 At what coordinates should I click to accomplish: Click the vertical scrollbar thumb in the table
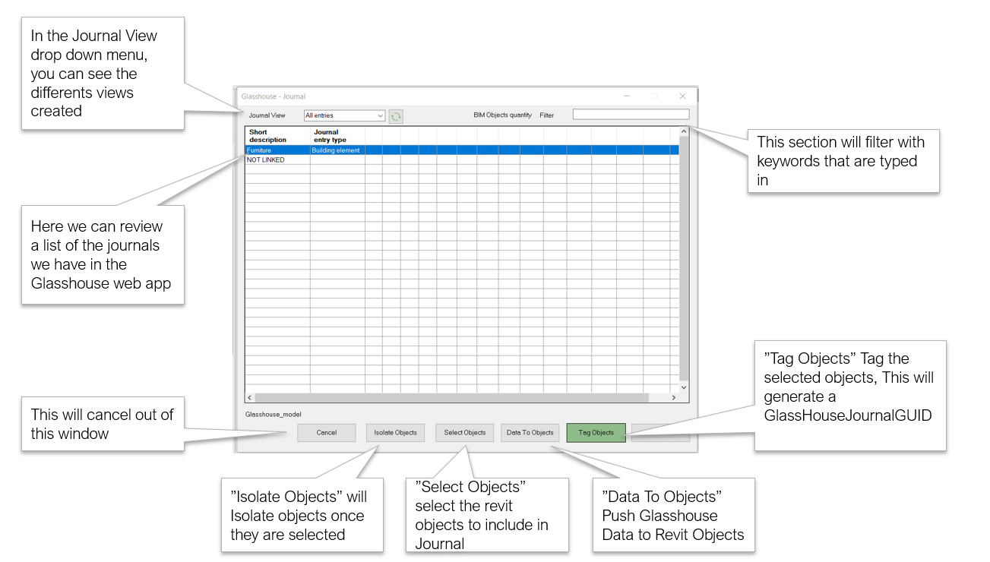[684, 259]
